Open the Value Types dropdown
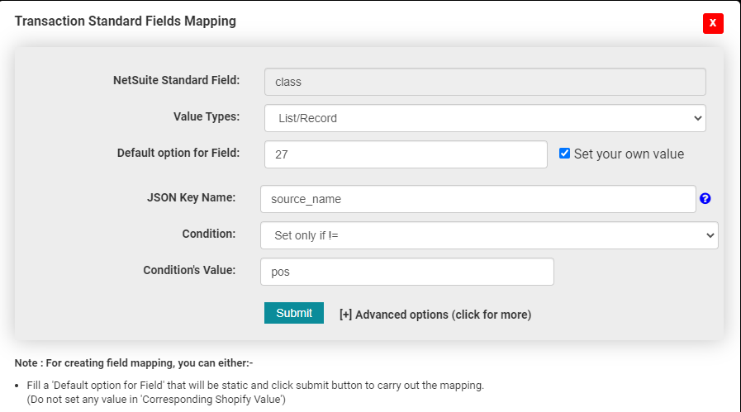The image size is (741, 412). point(485,118)
